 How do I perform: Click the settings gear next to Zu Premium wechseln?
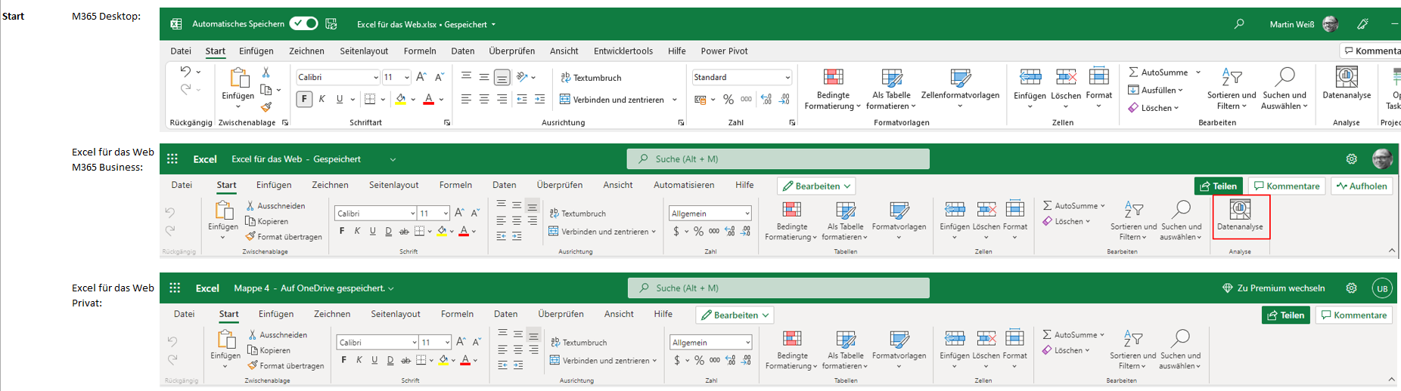tap(1351, 288)
